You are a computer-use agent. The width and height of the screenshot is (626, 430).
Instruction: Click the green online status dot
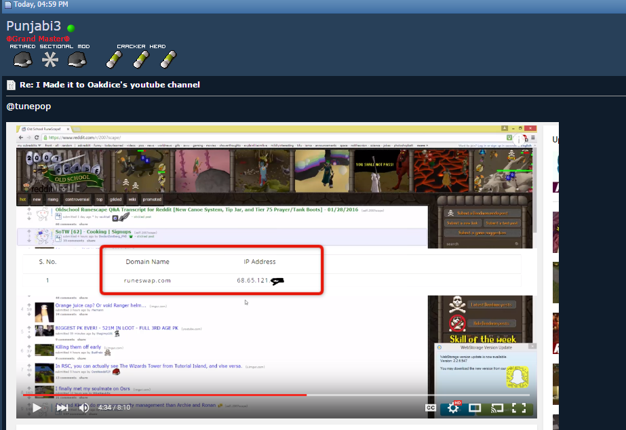coord(71,28)
